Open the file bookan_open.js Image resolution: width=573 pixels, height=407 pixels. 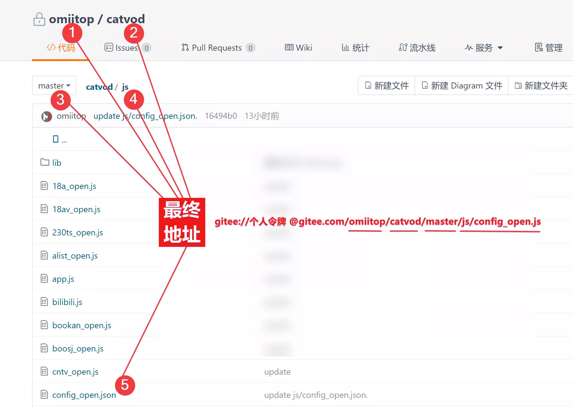[82, 325]
